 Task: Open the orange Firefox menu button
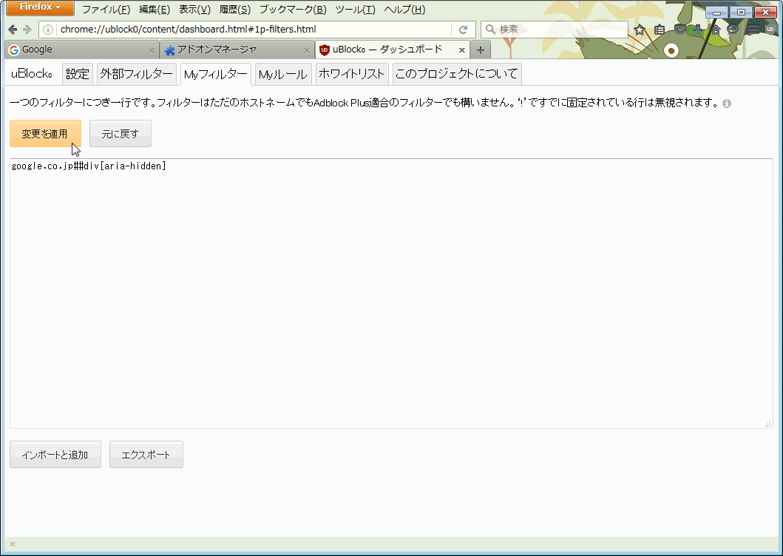click(x=41, y=7)
